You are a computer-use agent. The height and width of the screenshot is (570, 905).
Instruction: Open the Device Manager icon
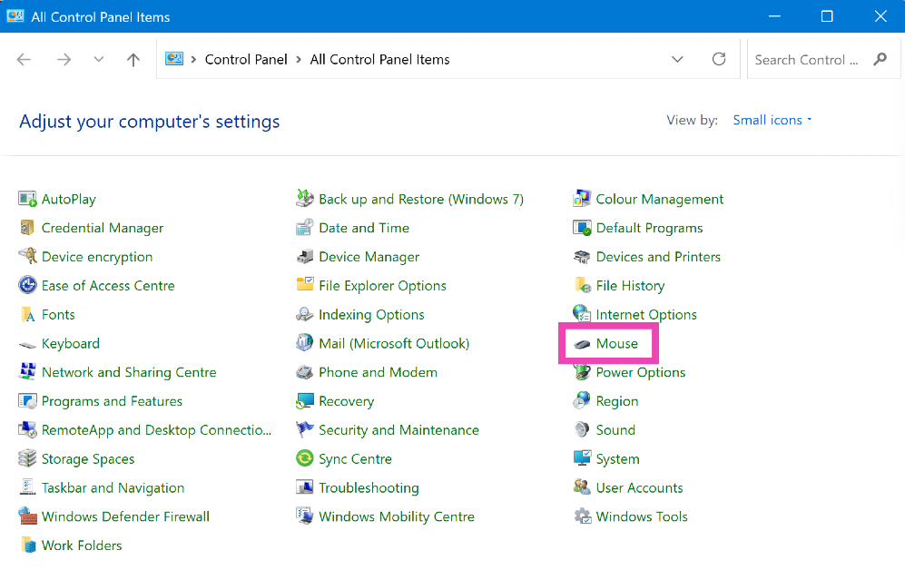[x=305, y=257]
